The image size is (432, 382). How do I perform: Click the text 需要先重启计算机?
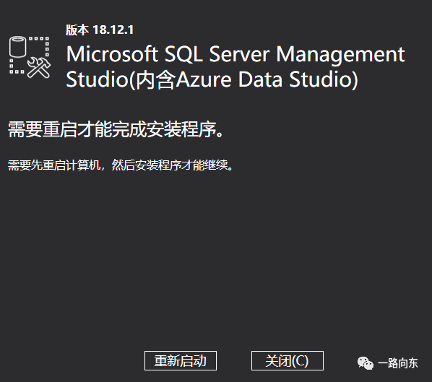coord(54,165)
